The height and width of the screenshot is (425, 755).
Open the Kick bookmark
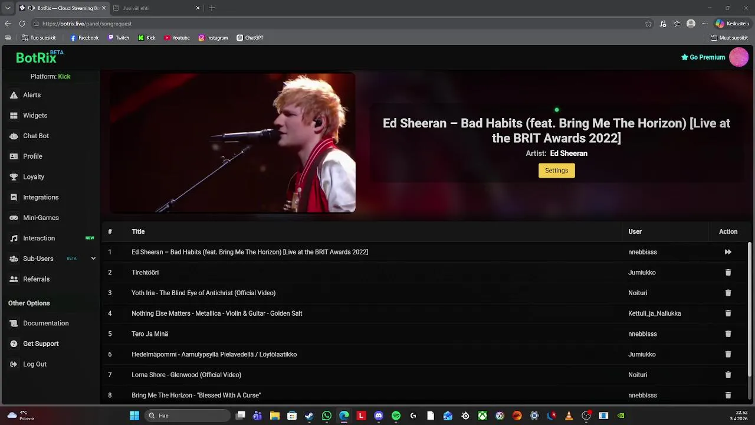pyautogui.click(x=147, y=38)
